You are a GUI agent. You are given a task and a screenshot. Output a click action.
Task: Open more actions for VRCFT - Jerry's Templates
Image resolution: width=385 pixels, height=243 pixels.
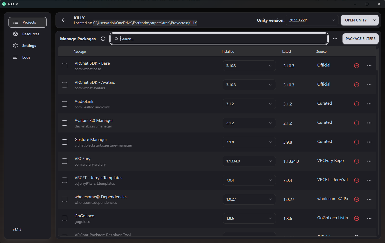click(369, 180)
